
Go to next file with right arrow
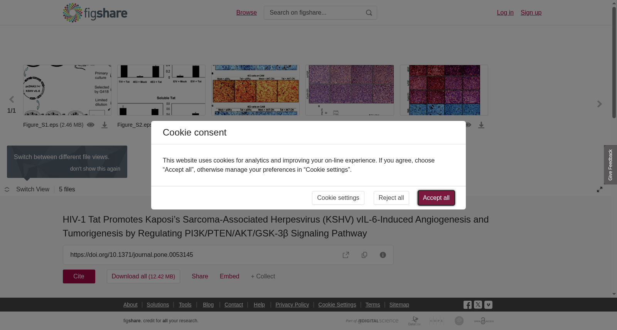coord(600,104)
